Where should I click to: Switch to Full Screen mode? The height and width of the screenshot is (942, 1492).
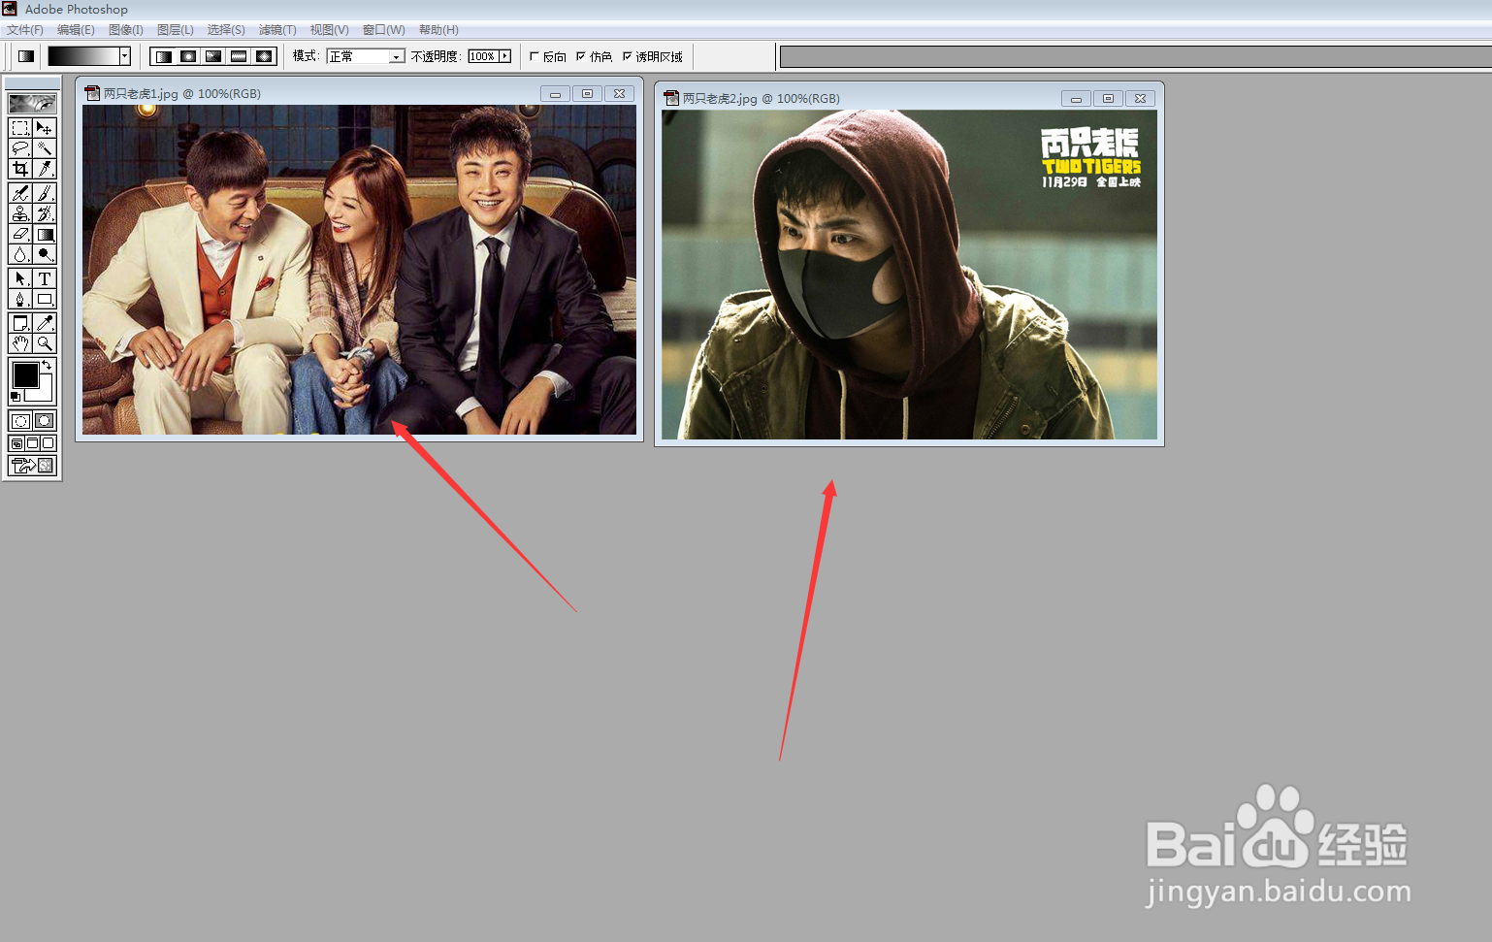[49, 443]
